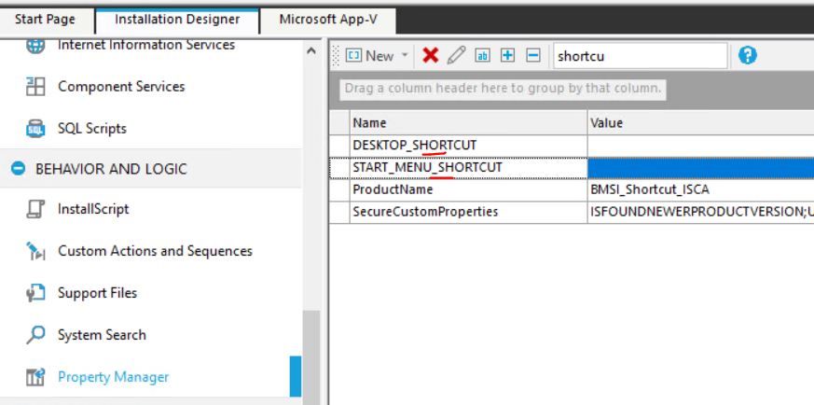Click the rename 'ab' icon in toolbar
The height and width of the screenshot is (405, 814).
[482, 56]
